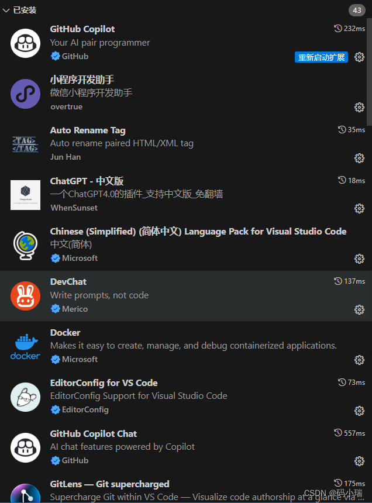Click the GitHub Copilot Chat extension icon
Image resolution: width=372 pixels, height=503 pixels.
click(x=25, y=447)
